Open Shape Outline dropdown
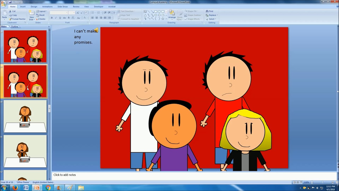The height and width of the screenshot is (191, 339). point(193,15)
